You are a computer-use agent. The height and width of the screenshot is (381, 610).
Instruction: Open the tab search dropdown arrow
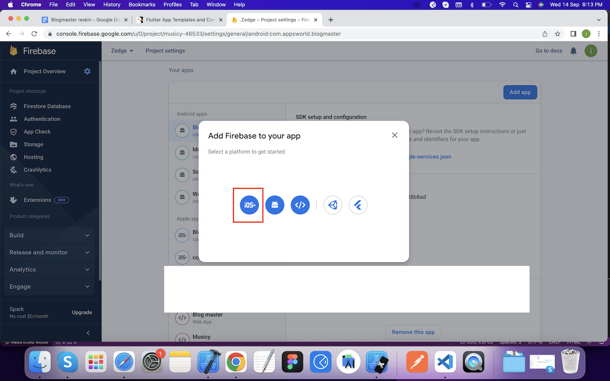[599, 19]
